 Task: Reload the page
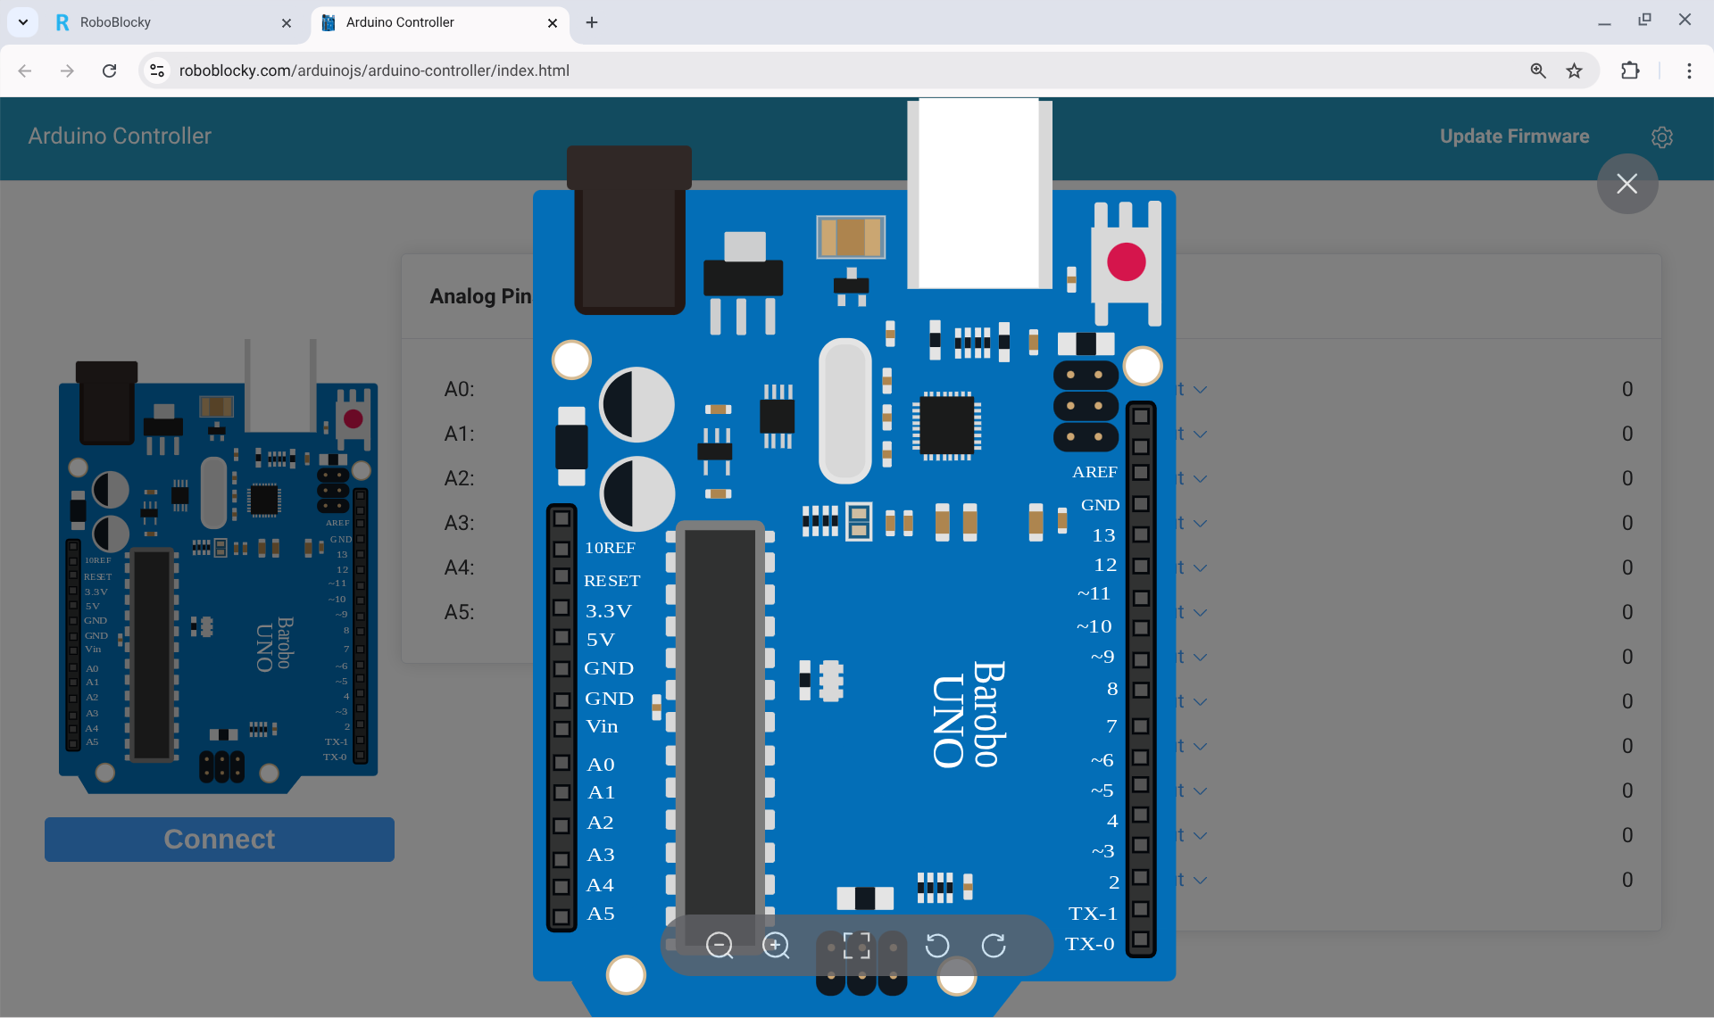(109, 70)
